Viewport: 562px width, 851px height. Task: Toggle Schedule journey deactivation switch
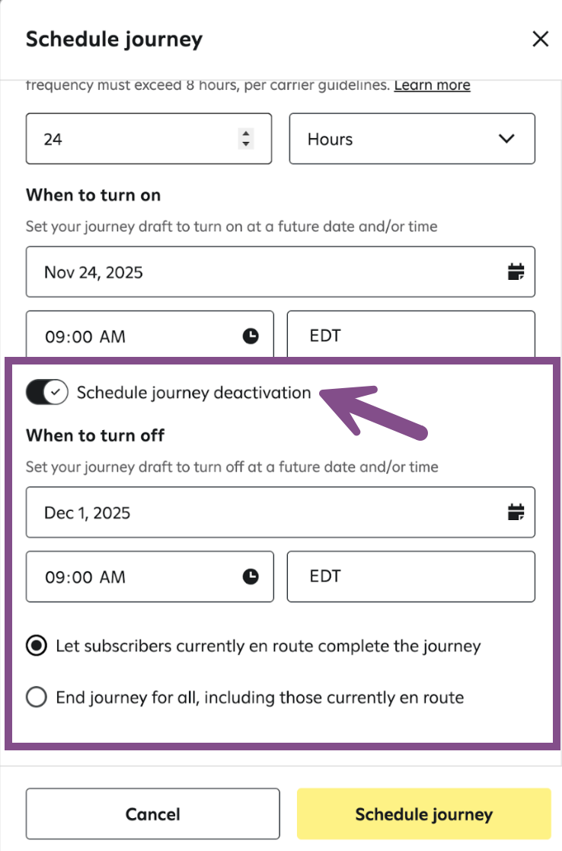pos(47,393)
